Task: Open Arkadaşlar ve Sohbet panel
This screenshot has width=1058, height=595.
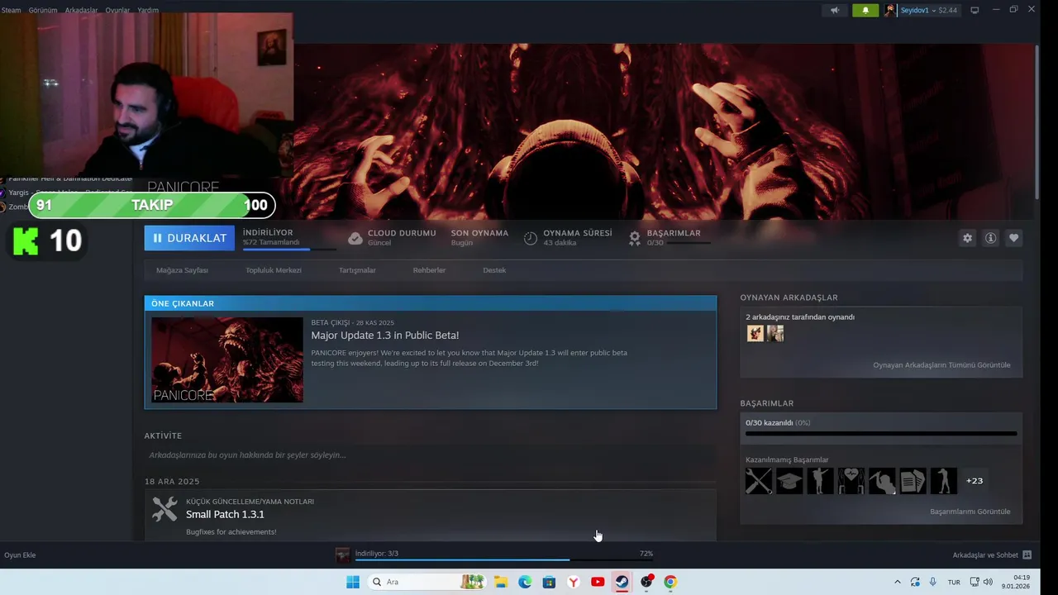Action: [992, 555]
